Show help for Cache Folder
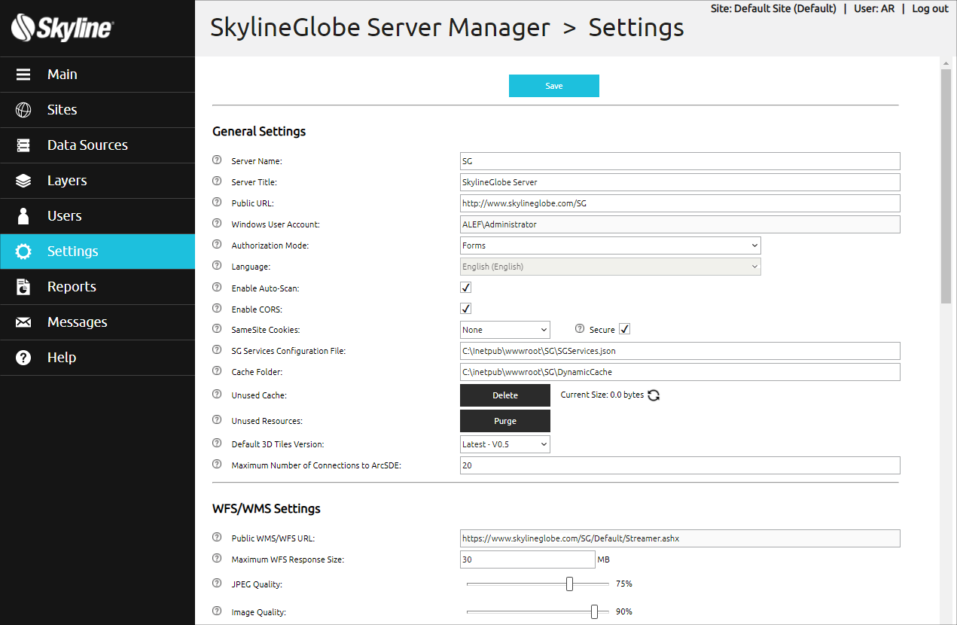 [217, 370]
